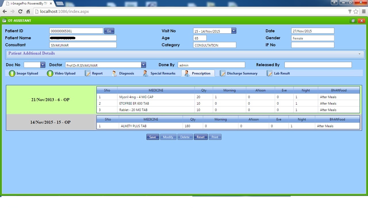Open the Image Upload tab
Image resolution: width=368 pixels, height=222 pixels.
[x=24, y=73]
